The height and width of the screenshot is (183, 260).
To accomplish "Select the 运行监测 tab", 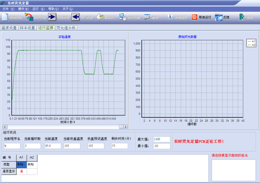I will point(46,28).
